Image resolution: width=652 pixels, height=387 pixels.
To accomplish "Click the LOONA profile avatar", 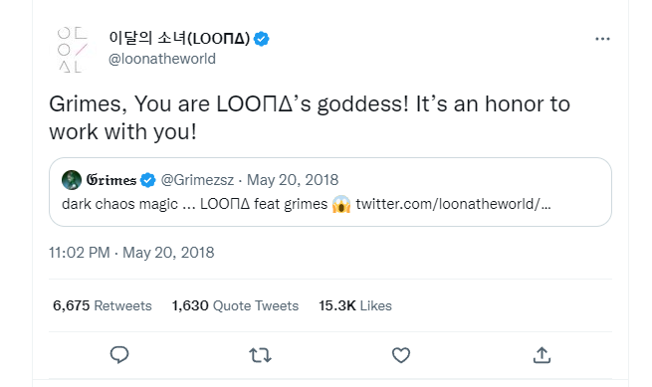I will (x=74, y=50).
